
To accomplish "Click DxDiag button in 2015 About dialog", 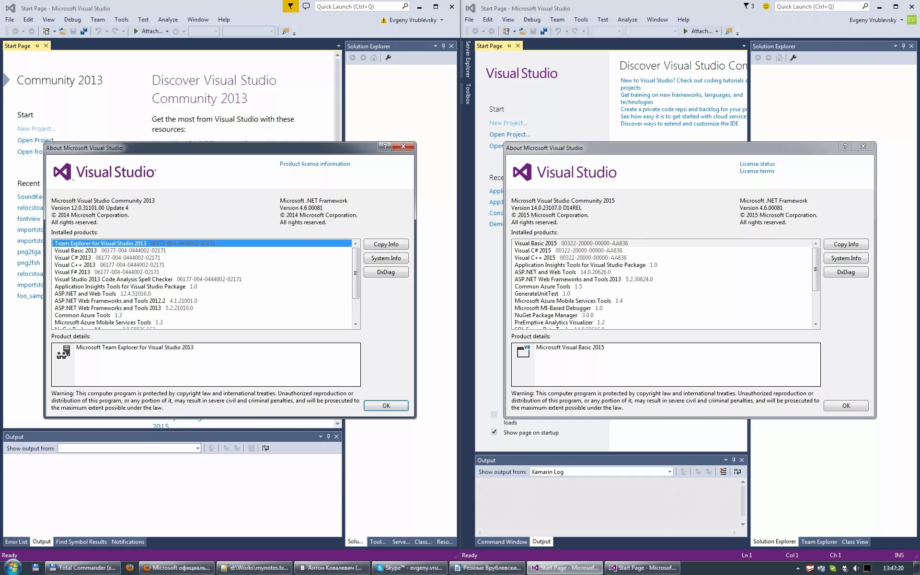I will [846, 272].
